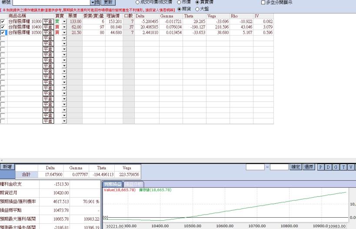Select the 大盤 radio option
356x229 pixels.
point(197,9)
